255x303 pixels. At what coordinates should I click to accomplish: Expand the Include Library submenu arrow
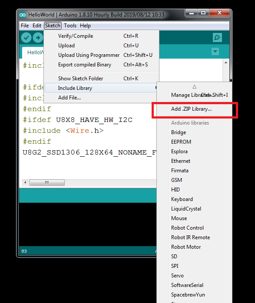point(156,88)
